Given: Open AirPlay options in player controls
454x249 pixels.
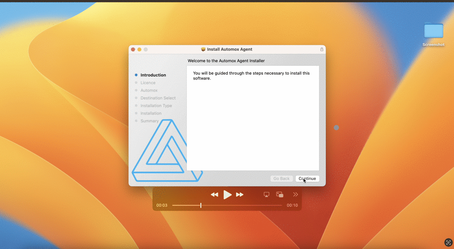Looking at the screenshot, I should coord(266,194).
